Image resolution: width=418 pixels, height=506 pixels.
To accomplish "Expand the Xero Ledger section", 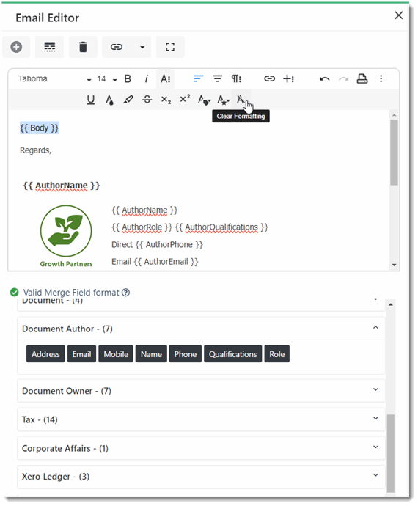I will coord(201,477).
